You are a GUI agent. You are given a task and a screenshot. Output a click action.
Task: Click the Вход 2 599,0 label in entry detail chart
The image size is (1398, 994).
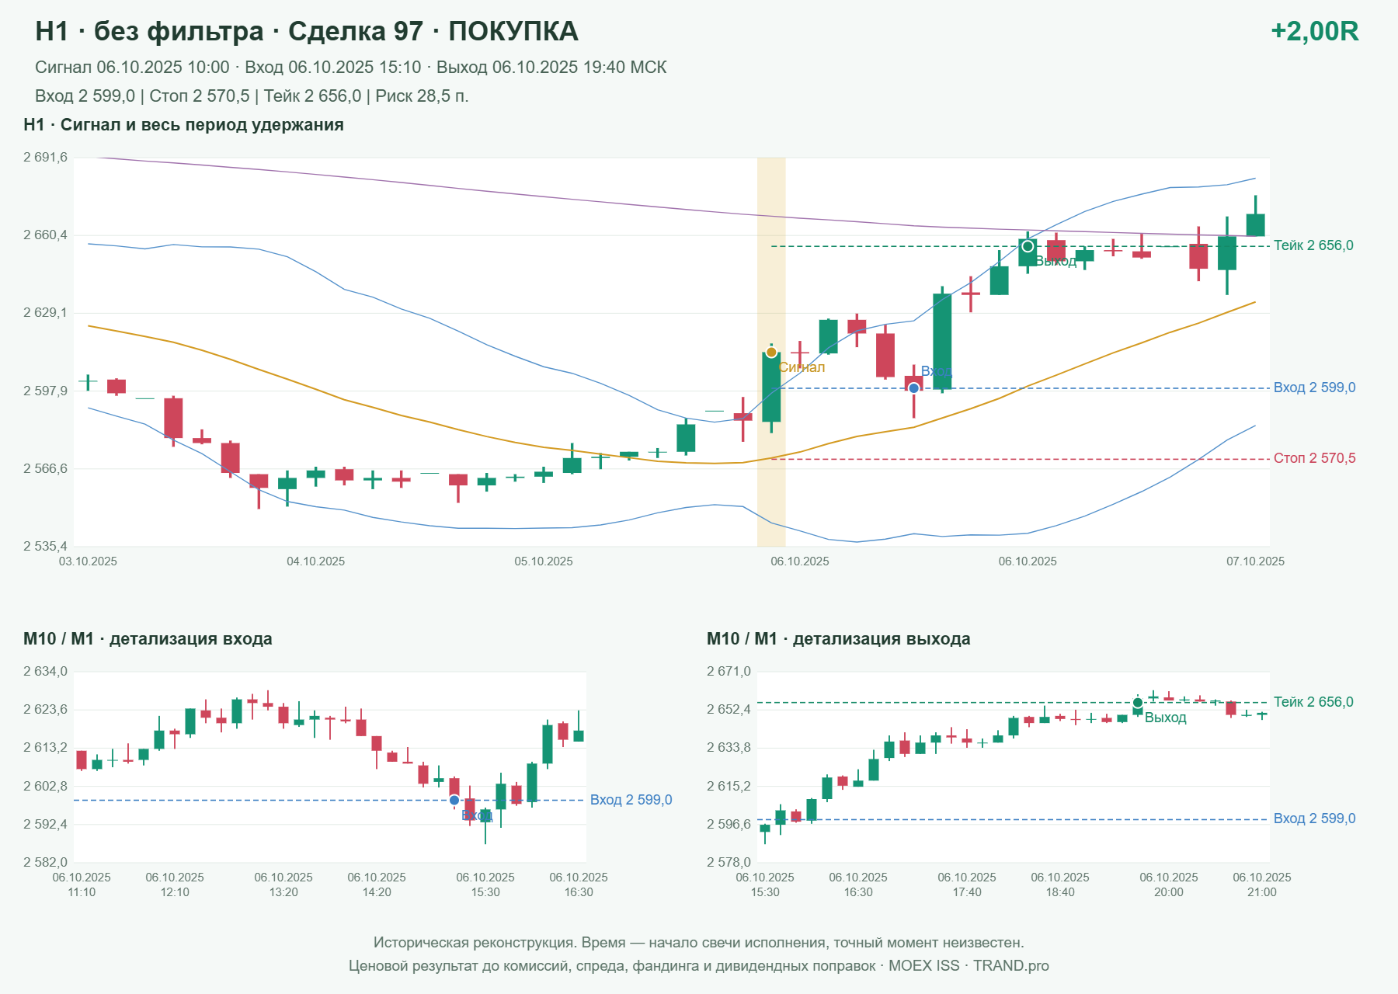631,800
